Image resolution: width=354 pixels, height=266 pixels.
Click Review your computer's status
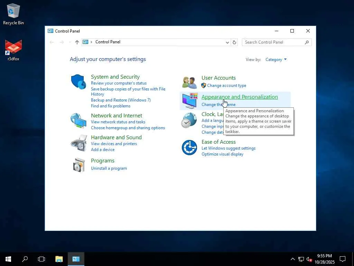pyautogui.click(x=119, y=83)
